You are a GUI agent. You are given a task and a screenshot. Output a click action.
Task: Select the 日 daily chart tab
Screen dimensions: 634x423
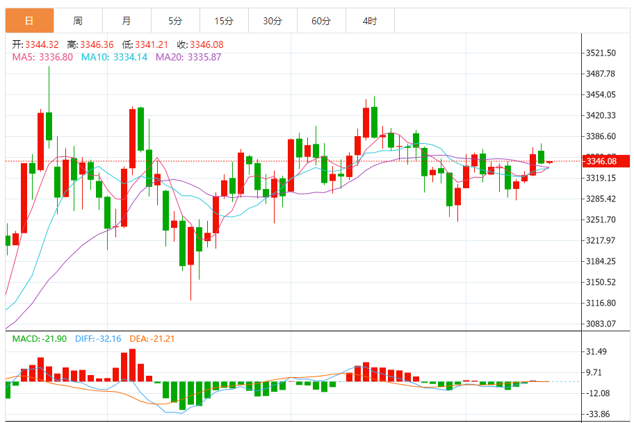point(29,21)
